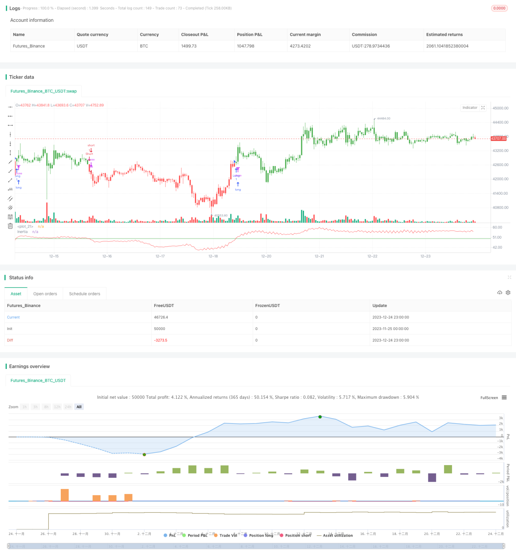Select the diagonal segment drawing tool
This screenshot has height=558, width=516.
point(10,180)
